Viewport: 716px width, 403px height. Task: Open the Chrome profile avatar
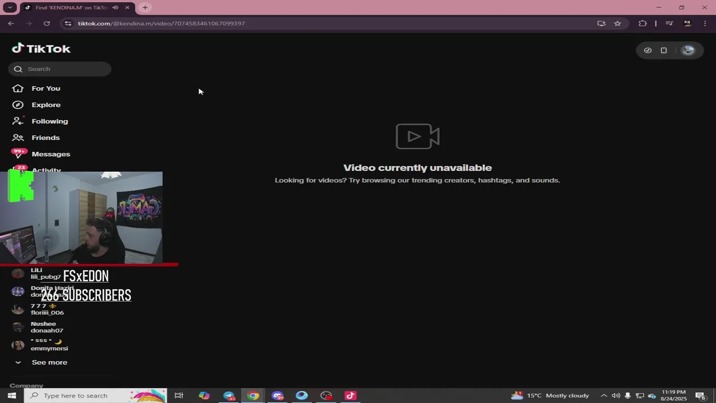click(687, 23)
